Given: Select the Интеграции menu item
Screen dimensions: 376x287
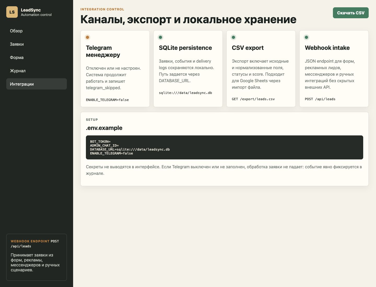Looking at the screenshot, I should pos(37,84).
